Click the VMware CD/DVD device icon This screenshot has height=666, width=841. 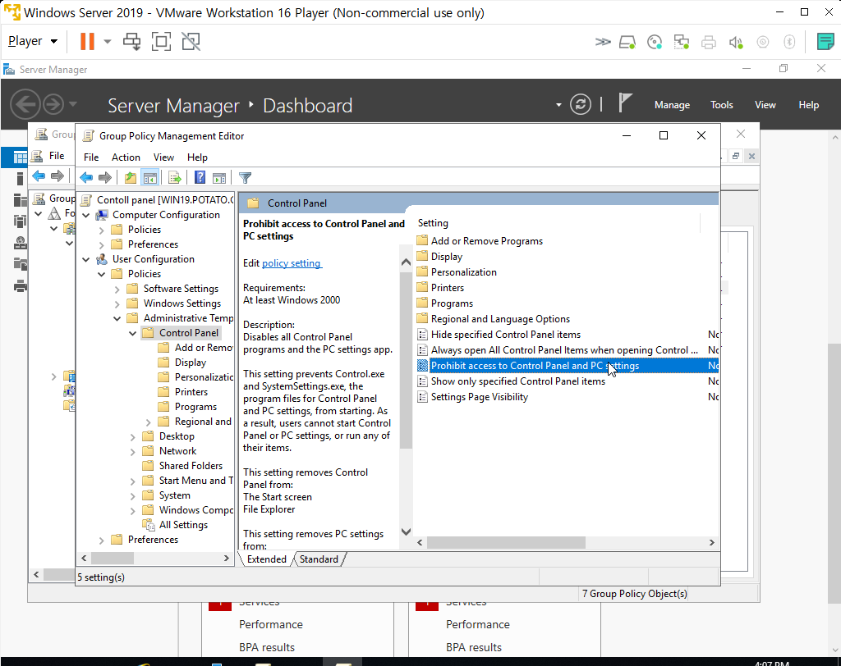tap(655, 42)
